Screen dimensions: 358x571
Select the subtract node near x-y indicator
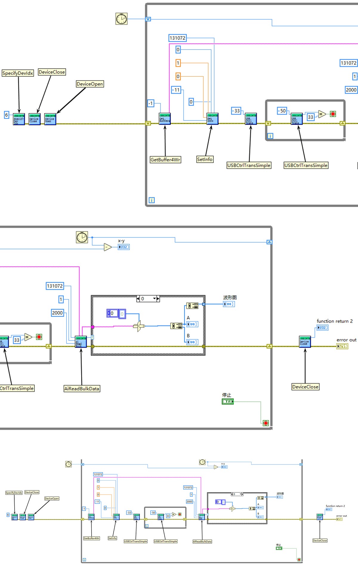(x=108, y=247)
